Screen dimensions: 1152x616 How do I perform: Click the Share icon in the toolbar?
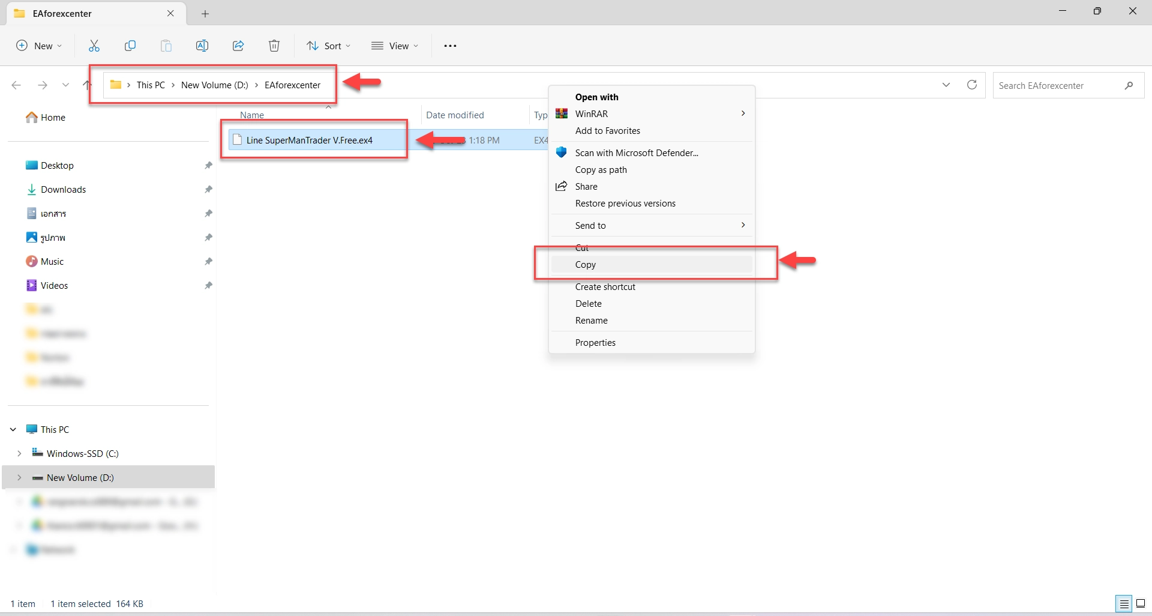pos(238,46)
